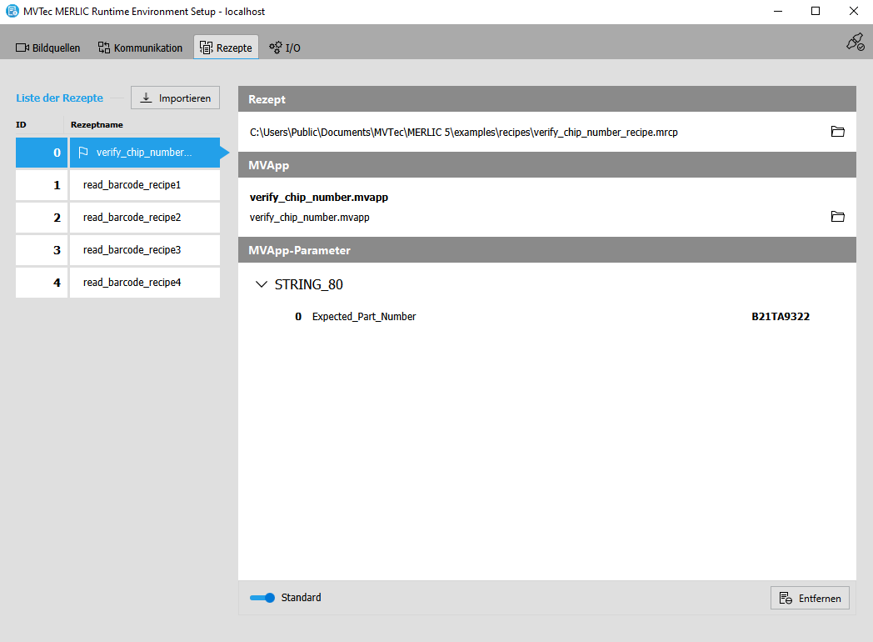Image resolution: width=873 pixels, height=642 pixels.
Task: Click the Expected_Part_Number value B21TA9322
Action: (x=781, y=317)
